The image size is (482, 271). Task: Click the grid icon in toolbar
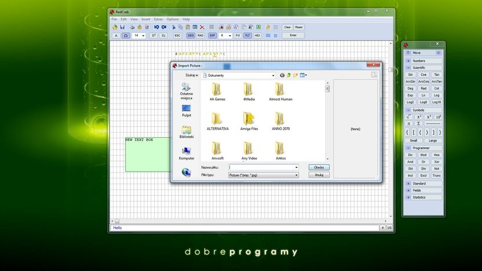pyautogui.click(x=211, y=27)
